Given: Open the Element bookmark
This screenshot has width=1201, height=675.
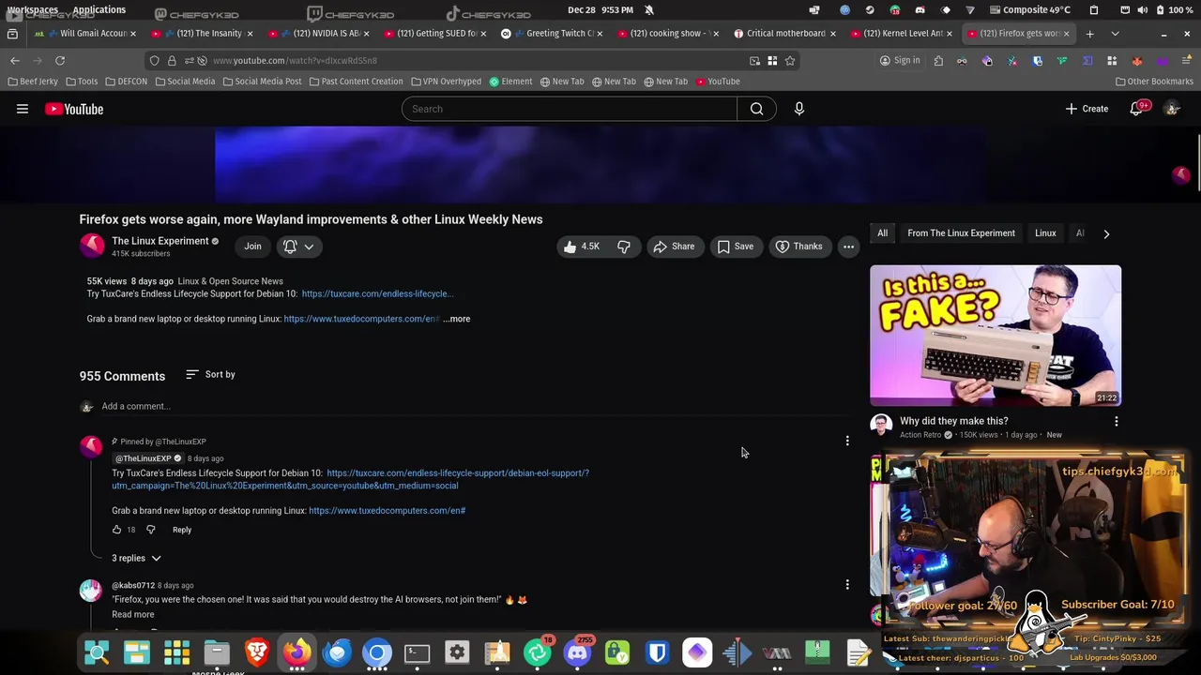Looking at the screenshot, I should click(510, 82).
